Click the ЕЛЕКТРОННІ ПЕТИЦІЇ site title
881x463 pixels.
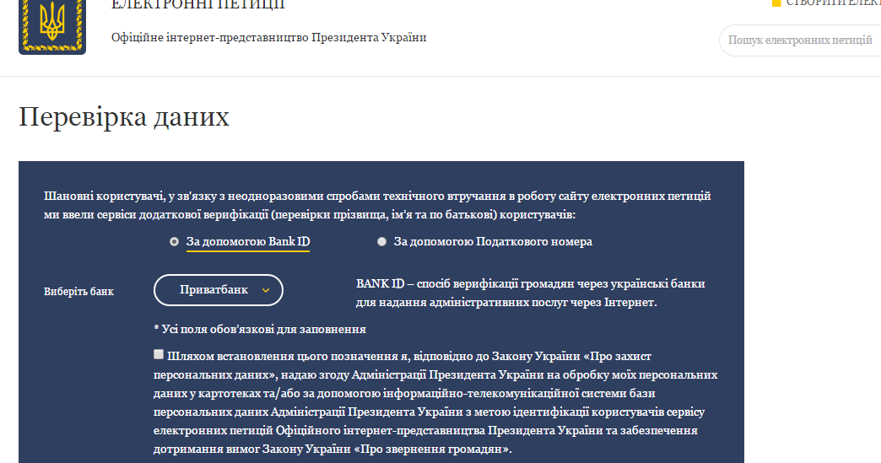[x=198, y=5]
